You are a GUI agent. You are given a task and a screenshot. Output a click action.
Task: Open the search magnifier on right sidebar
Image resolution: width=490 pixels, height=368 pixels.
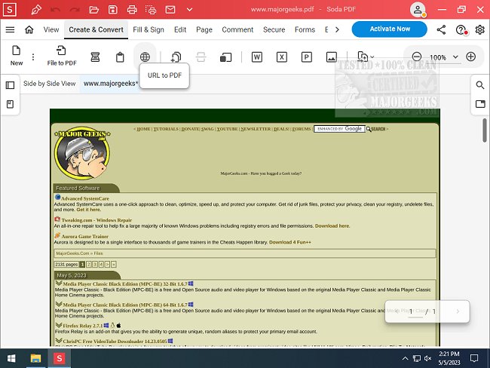pyautogui.click(x=480, y=85)
